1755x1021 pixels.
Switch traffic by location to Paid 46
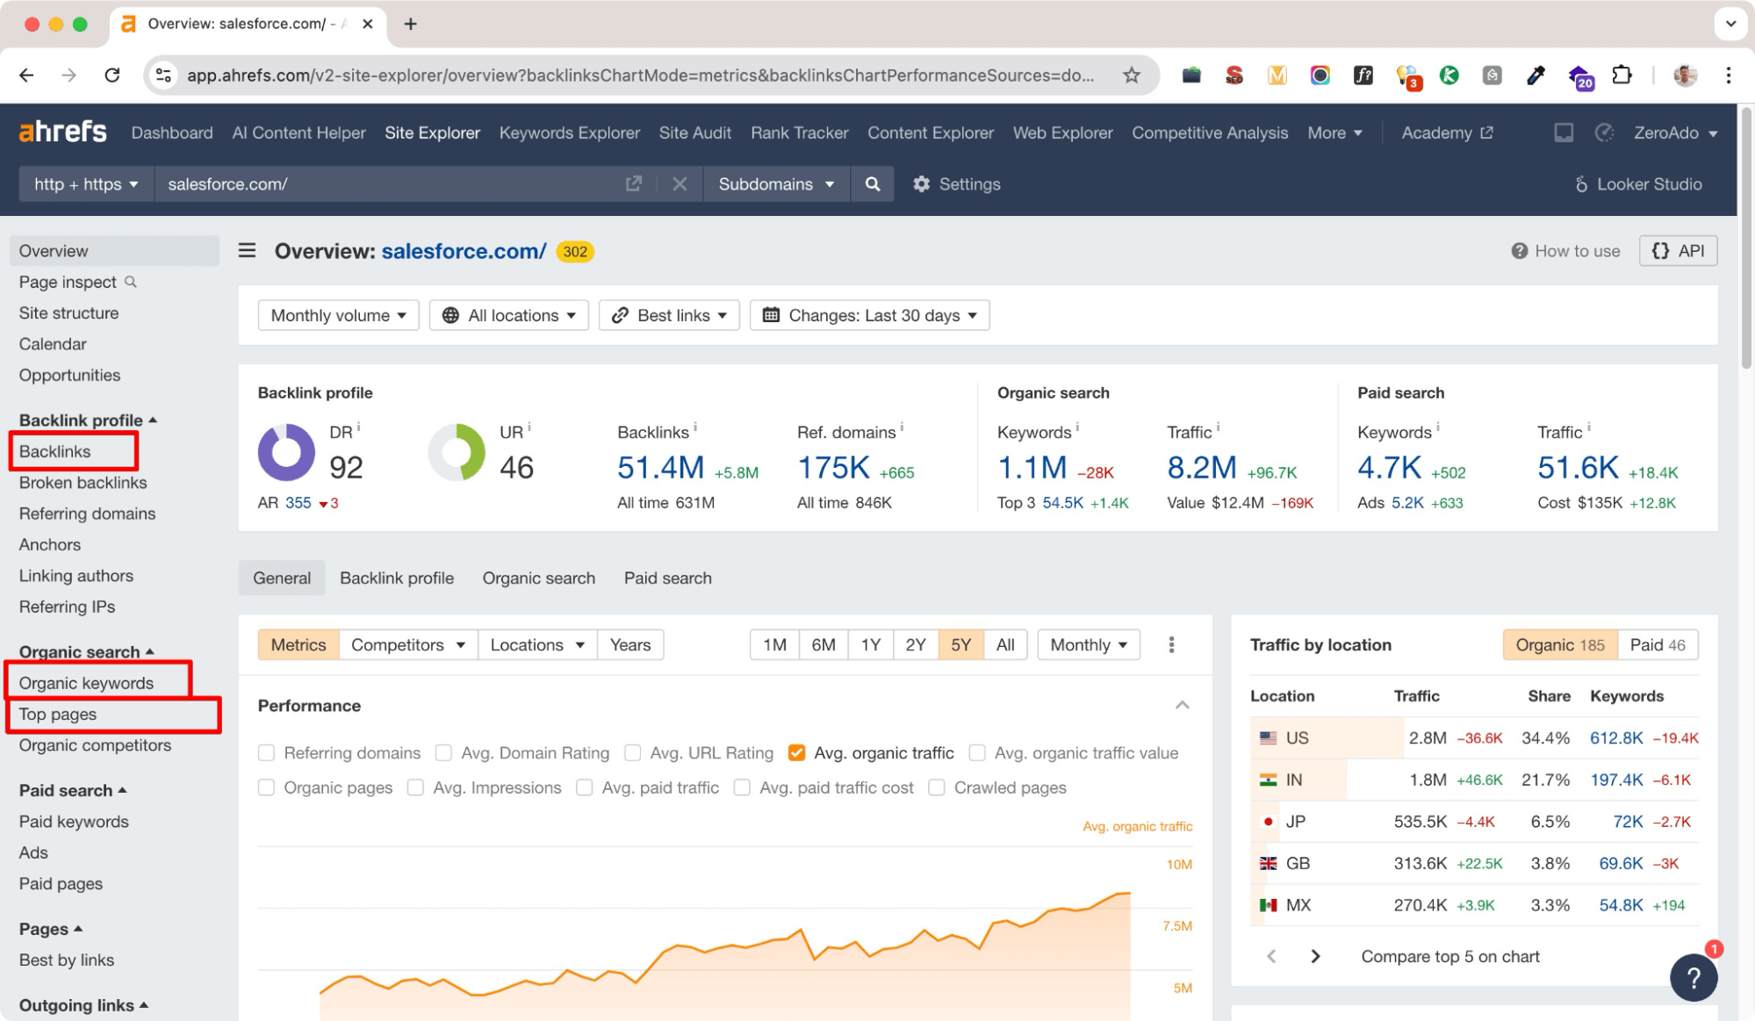1658,645
